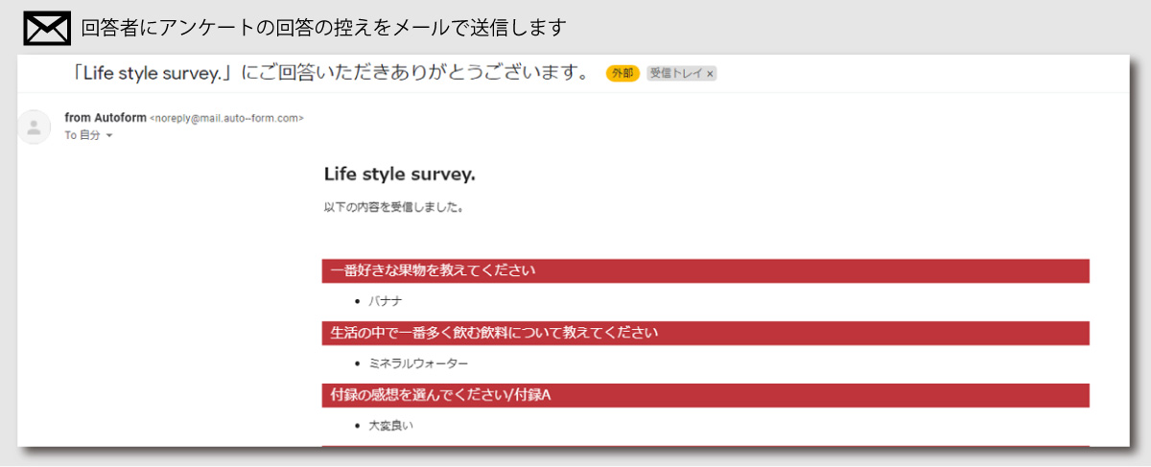
Task: Click the 以下の内容を受信しました text
Action: tap(393, 206)
